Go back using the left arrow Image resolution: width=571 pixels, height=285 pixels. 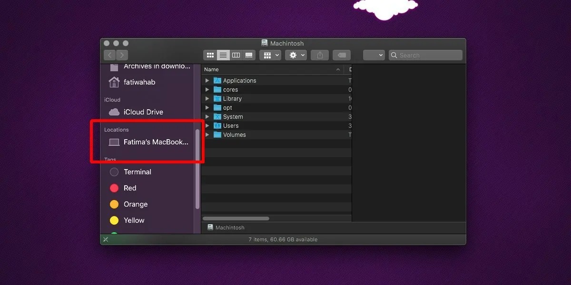[x=110, y=55]
